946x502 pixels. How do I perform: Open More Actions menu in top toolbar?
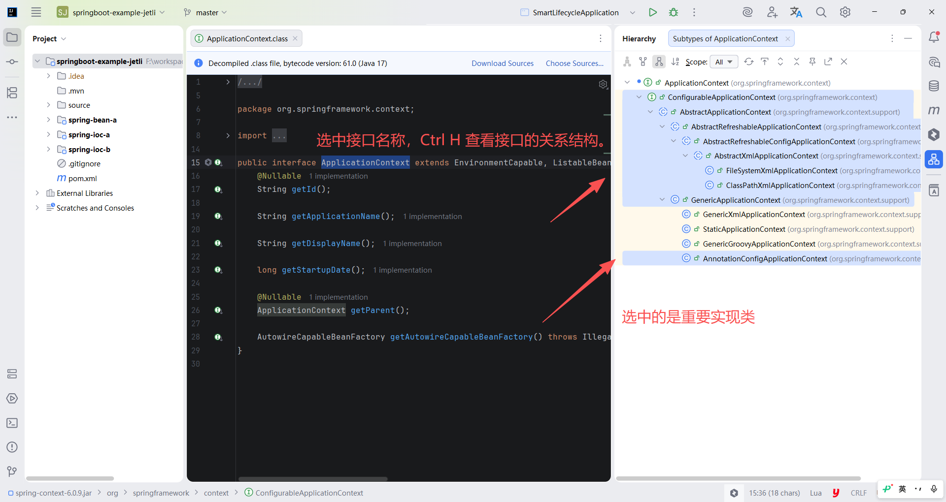tap(694, 12)
